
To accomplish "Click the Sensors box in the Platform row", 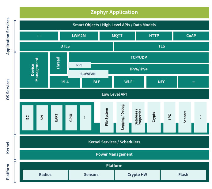I will tap(91, 175).
